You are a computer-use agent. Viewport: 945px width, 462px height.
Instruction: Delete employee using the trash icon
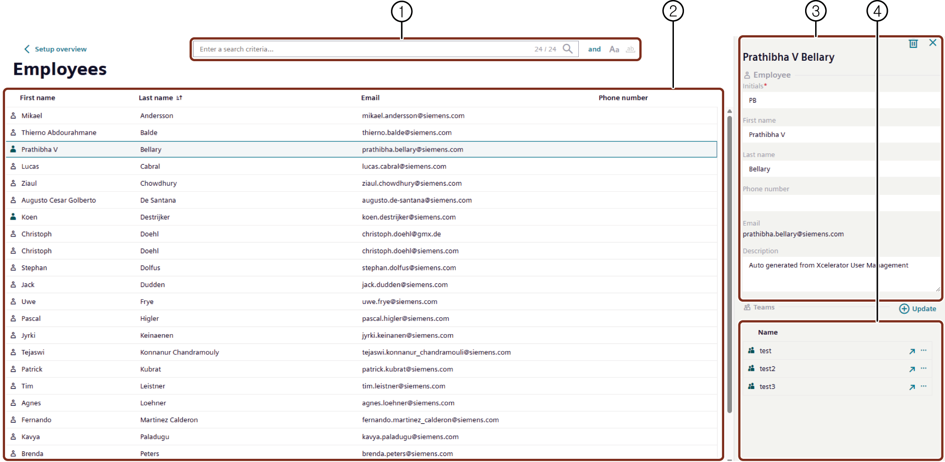913,44
